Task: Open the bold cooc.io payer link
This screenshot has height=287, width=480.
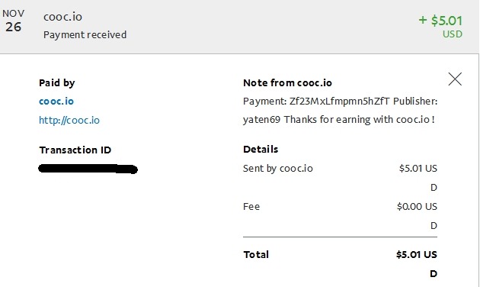Action: pos(56,102)
